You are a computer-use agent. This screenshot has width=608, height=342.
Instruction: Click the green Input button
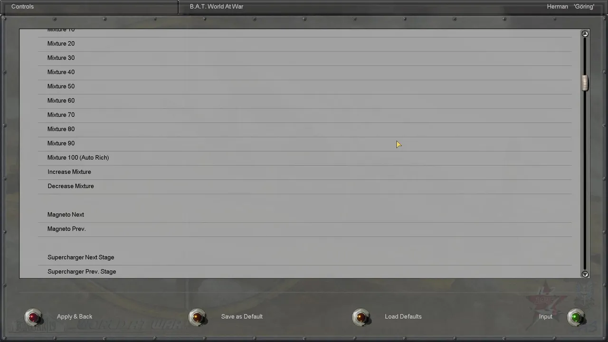coord(576,317)
